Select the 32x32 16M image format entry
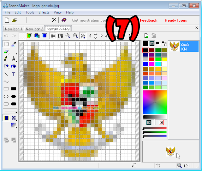This screenshot has height=171, width=202. (x=184, y=46)
